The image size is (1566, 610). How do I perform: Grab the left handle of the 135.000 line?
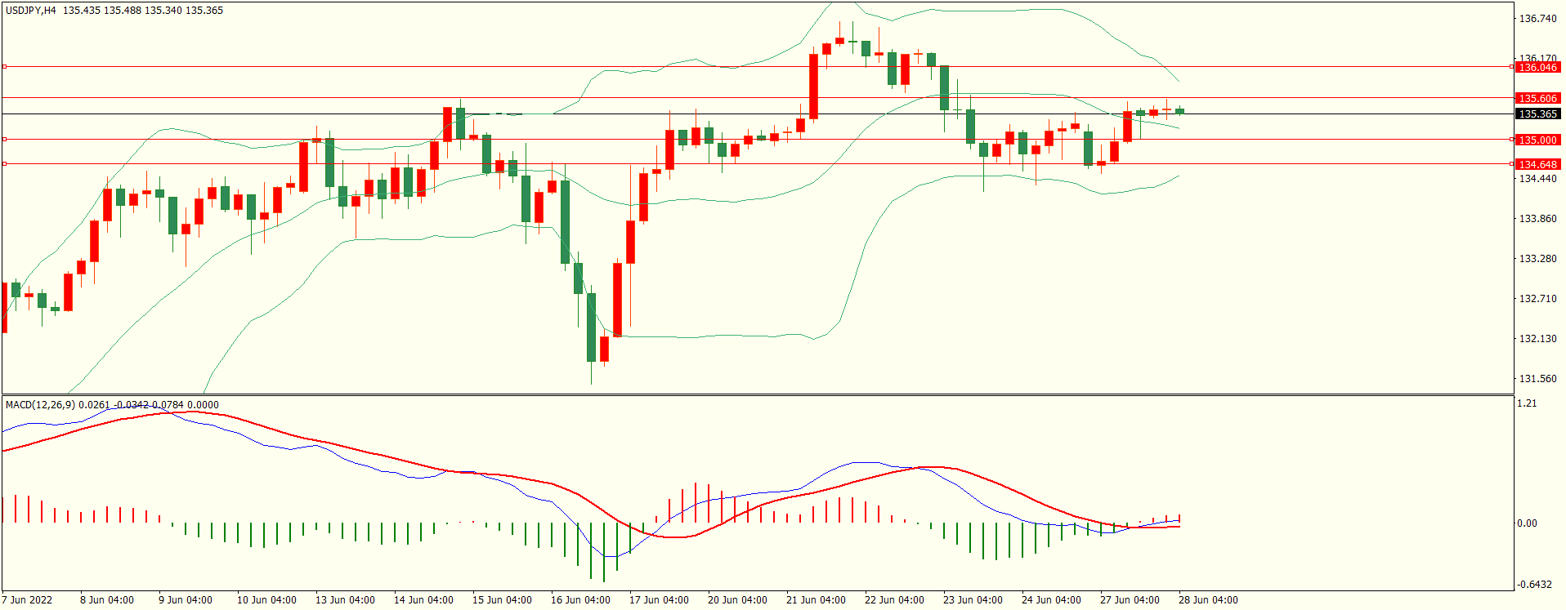(4, 140)
